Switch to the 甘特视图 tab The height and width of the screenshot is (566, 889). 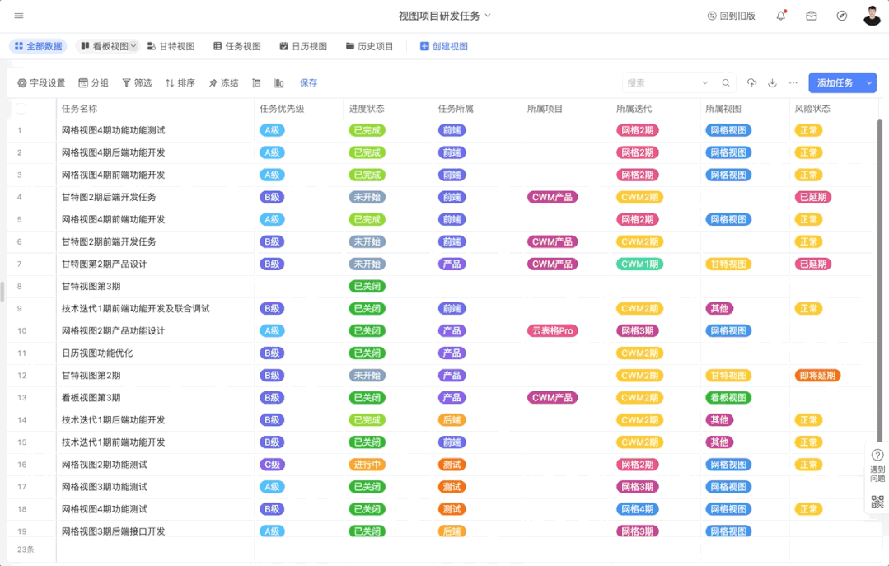171,47
